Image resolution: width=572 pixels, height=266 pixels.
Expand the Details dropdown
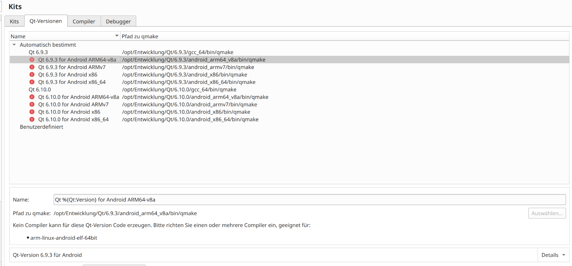[553, 255]
